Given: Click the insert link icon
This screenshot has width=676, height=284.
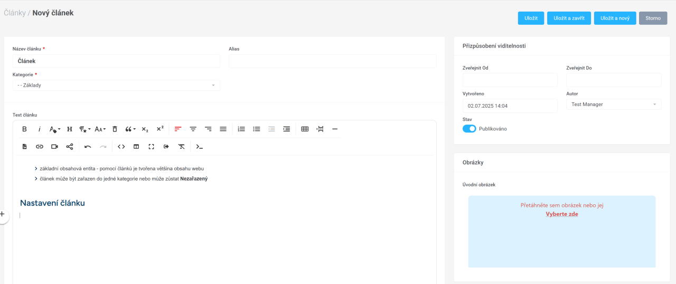Looking at the screenshot, I should point(40,147).
